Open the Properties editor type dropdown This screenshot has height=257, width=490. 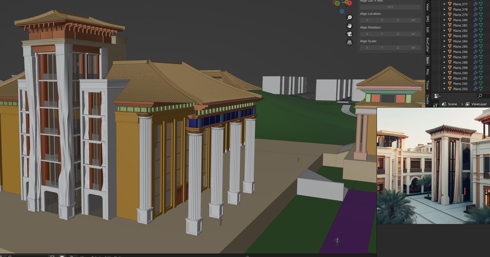click(x=437, y=96)
